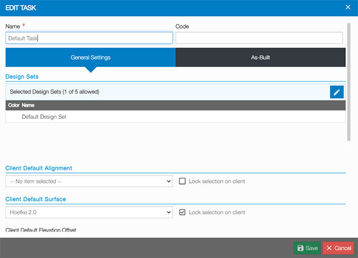Click the vertical scrollbar of the dialog
The height and width of the screenshot is (258, 358).
point(349,82)
